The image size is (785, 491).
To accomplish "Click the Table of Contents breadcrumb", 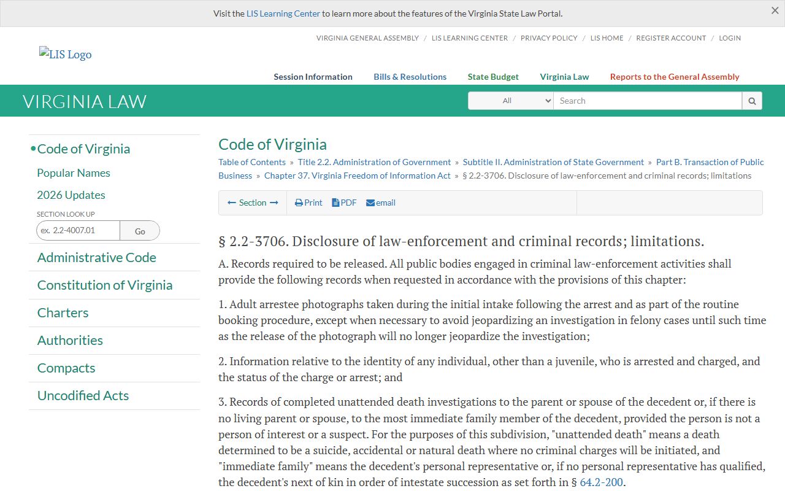I will (x=252, y=162).
